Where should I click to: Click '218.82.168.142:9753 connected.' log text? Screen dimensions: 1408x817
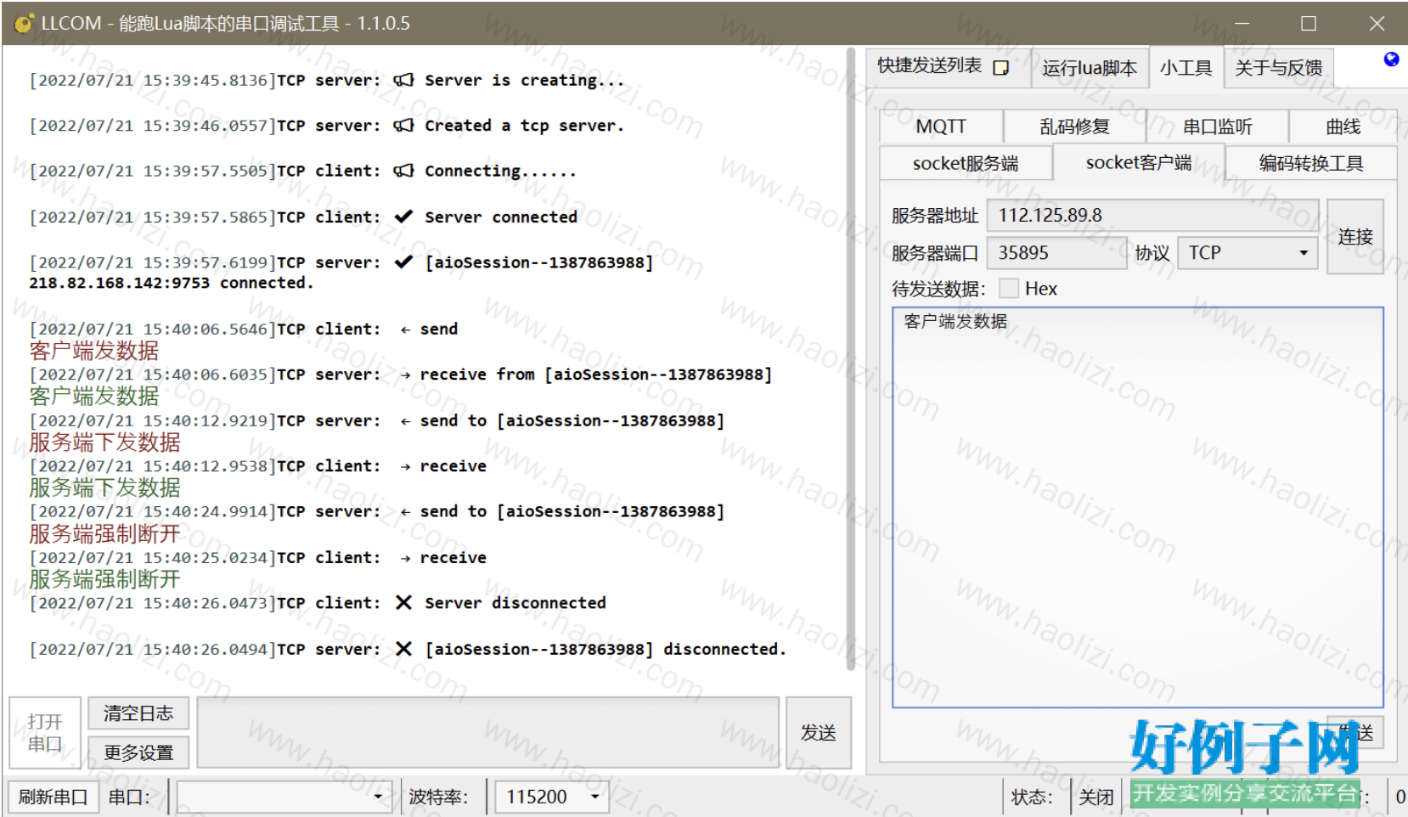172,283
